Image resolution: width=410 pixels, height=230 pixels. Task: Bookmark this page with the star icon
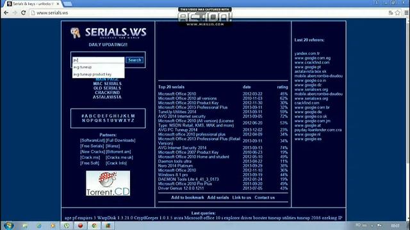tap(398, 13)
